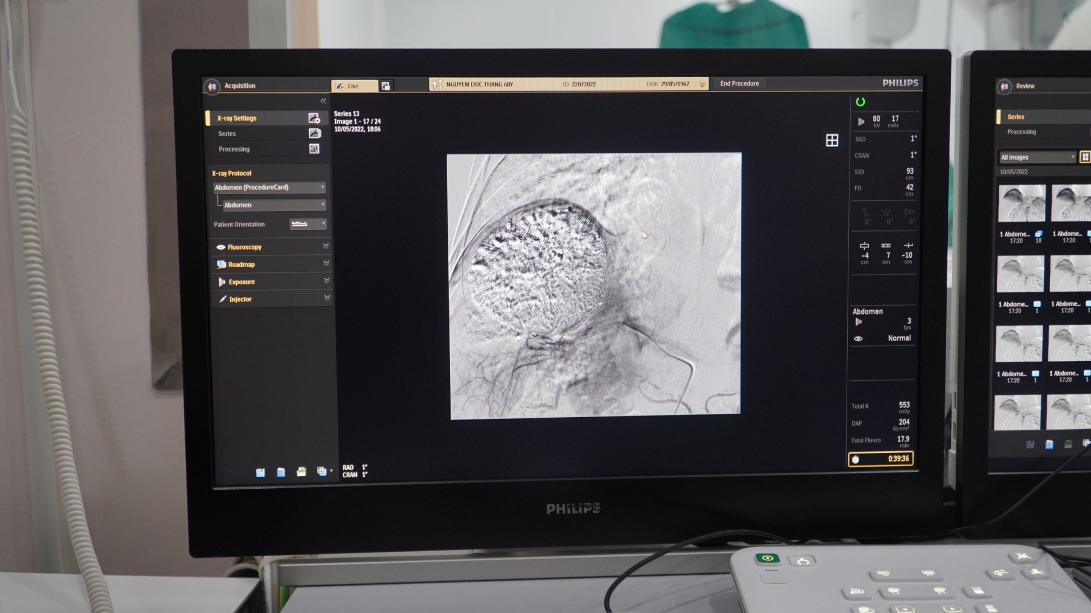Screen dimensions: 1091x613
Task: Open the second-row left Abdomen thumbnail in Review
Action: pos(1021,274)
